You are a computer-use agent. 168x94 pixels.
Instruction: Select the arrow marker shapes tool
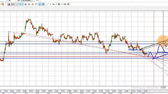tap(59, 4)
